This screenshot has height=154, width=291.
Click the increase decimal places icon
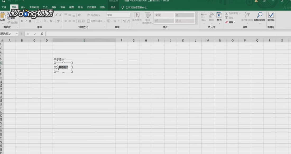(x=124, y=21)
